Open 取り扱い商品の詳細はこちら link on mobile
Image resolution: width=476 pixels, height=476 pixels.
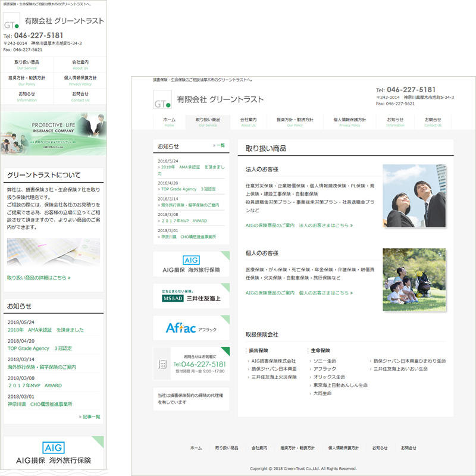coord(39,277)
